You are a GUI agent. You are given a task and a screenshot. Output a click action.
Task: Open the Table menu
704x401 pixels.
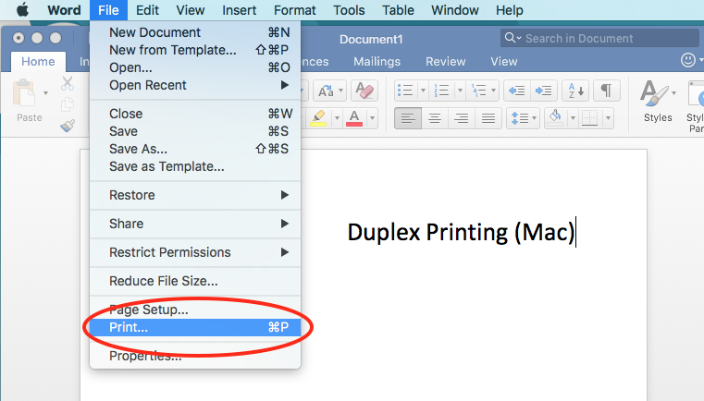tap(398, 10)
